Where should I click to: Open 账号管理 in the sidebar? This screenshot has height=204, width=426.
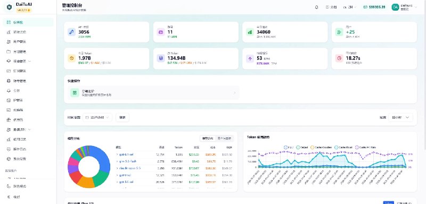coord(28,80)
